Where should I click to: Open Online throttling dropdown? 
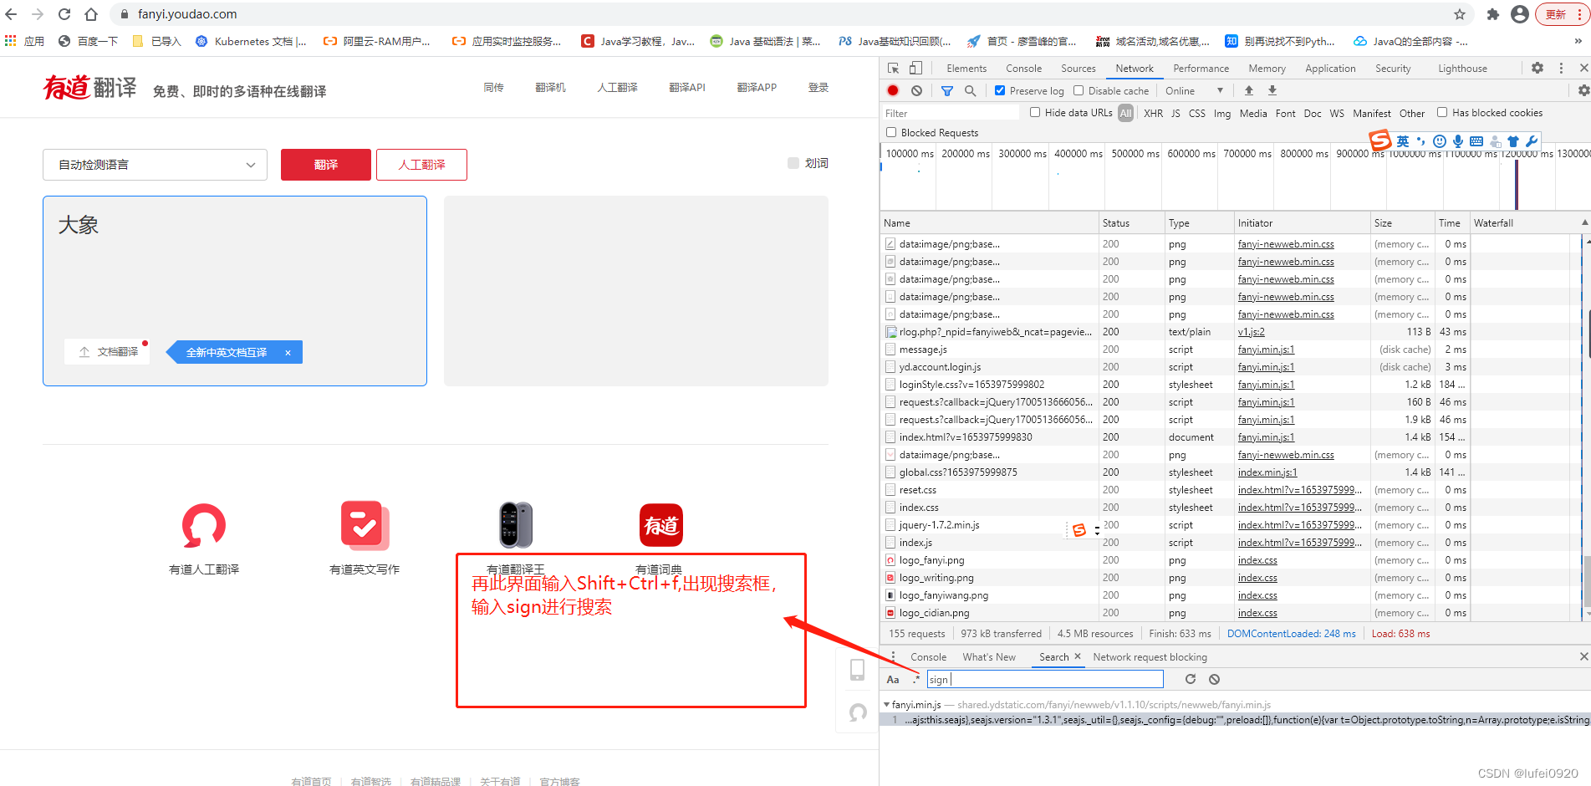coord(1195,90)
